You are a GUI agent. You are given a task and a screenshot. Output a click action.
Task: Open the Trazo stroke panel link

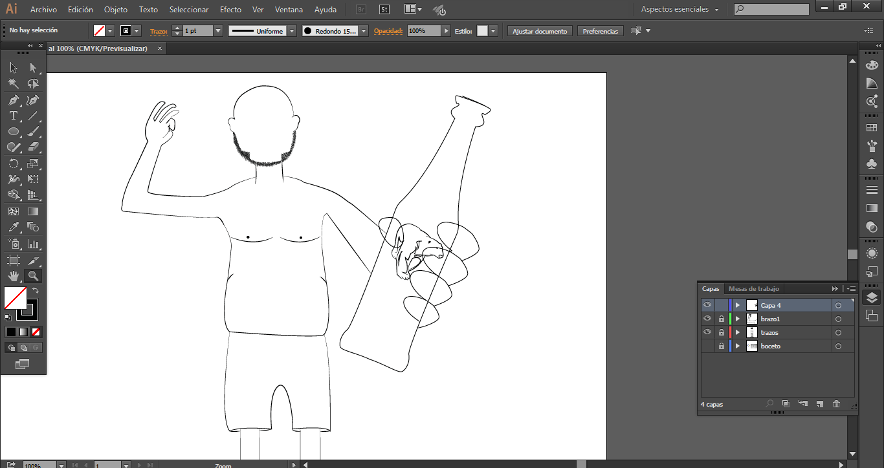point(159,31)
